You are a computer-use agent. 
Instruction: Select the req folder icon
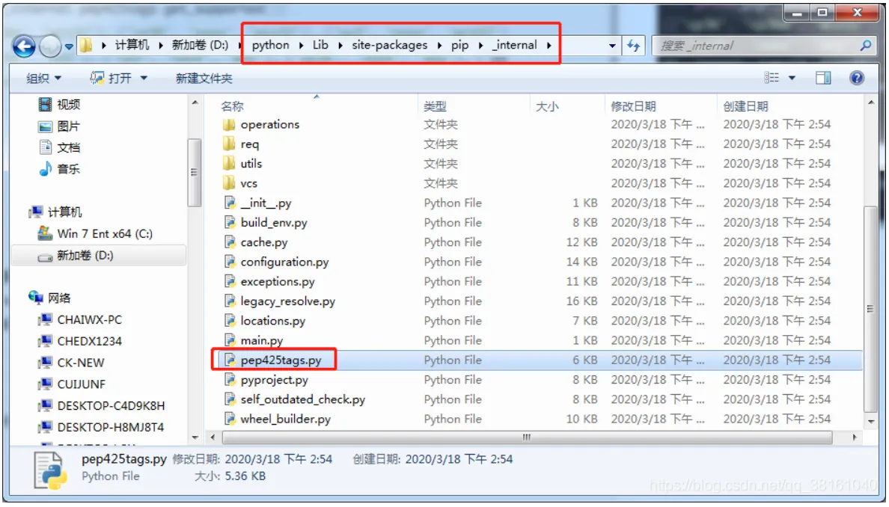pyautogui.click(x=229, y=144)
